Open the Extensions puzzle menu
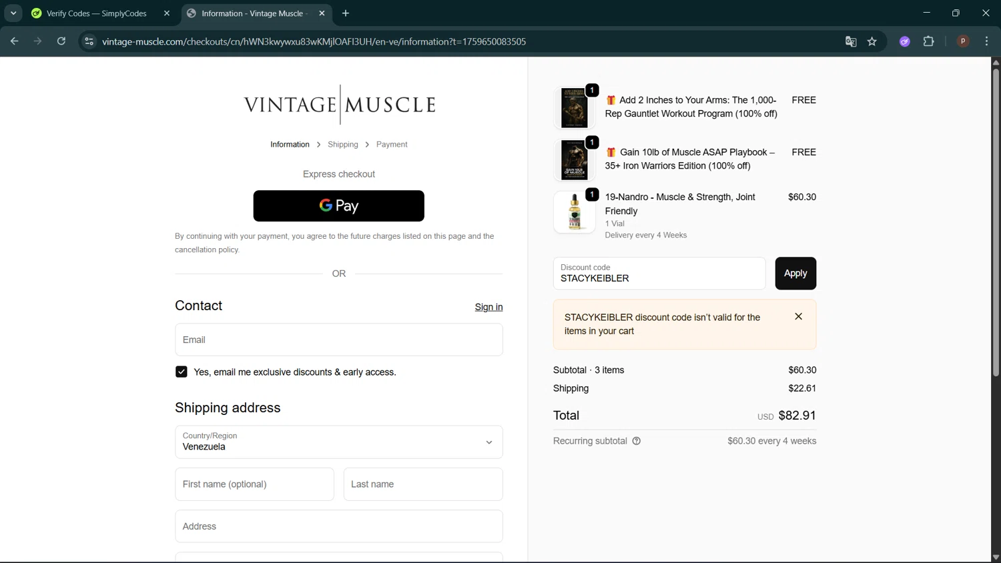Image resolution: width=1001 pixels, height=563 pixels. (x=929, y=41)
